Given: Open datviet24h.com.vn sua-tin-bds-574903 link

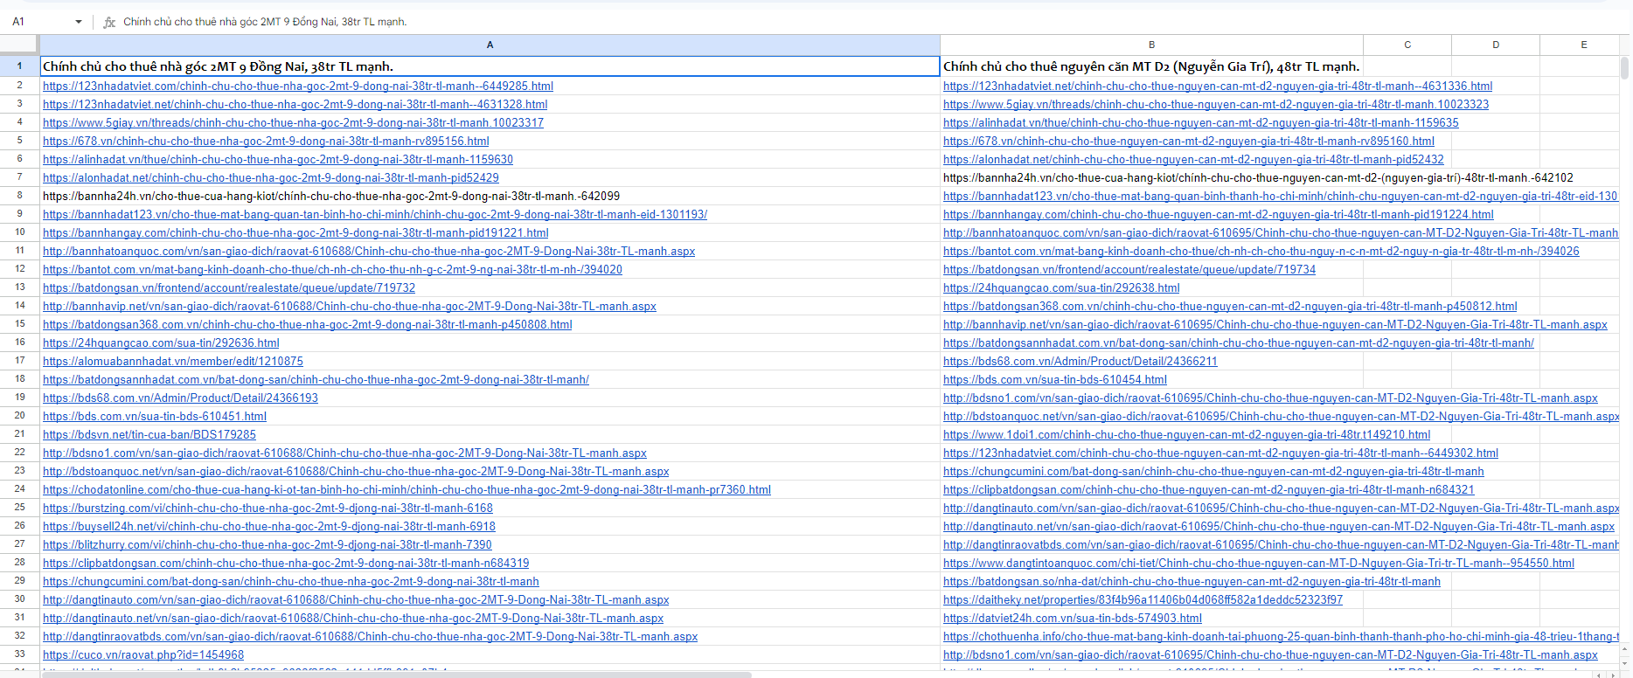Looking at the screenshot, I should [x=1073, y=618].
